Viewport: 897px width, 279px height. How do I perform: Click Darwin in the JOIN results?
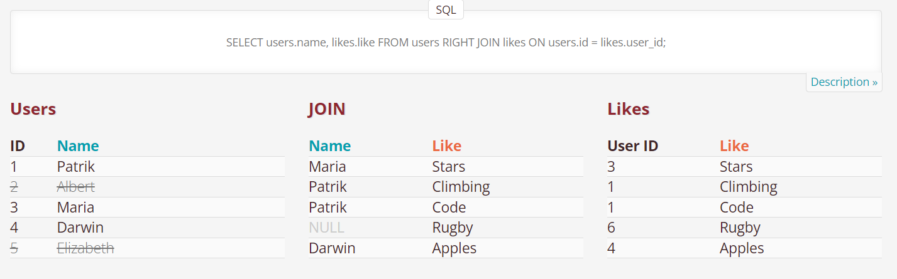click(332, 248)
